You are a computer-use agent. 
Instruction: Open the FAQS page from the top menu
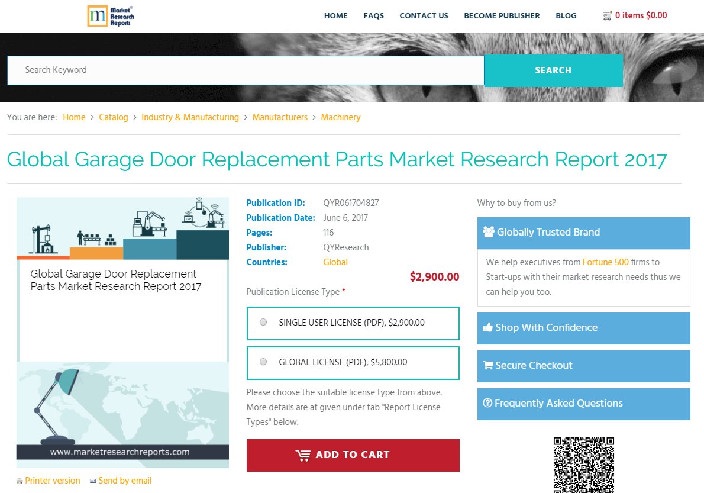tap(373, 16)
